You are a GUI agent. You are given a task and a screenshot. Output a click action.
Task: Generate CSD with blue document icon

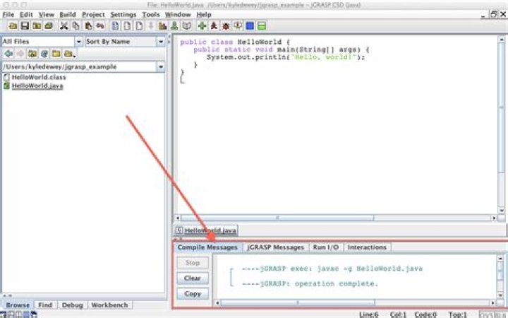(x=115, y=25)
